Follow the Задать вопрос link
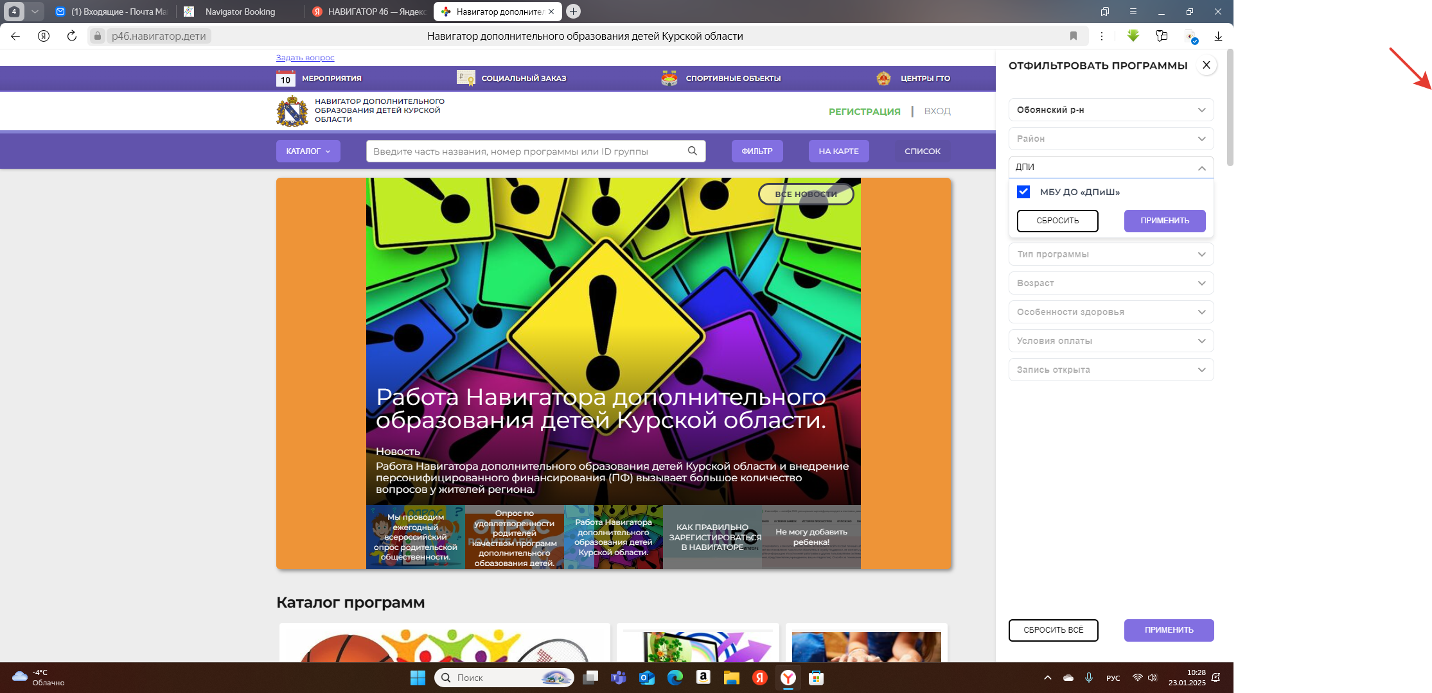Viewport: 1432px width, 693px height. [x=305, y=58]
